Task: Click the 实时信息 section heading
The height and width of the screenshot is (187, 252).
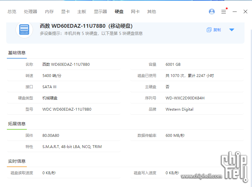Action: 17,161
